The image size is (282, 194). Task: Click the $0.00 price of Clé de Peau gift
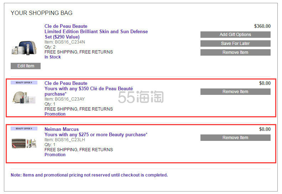coord(265,83)
